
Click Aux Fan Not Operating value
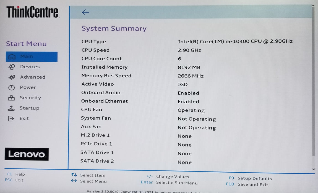197,128
